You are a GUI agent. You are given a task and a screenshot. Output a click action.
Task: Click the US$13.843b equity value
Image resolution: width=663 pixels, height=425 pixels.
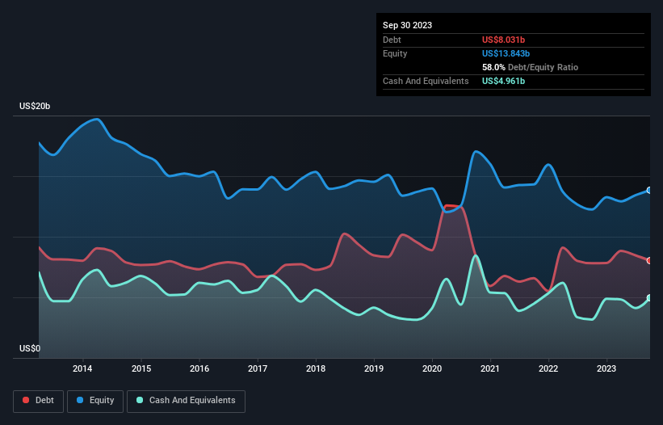pos(506,53)
